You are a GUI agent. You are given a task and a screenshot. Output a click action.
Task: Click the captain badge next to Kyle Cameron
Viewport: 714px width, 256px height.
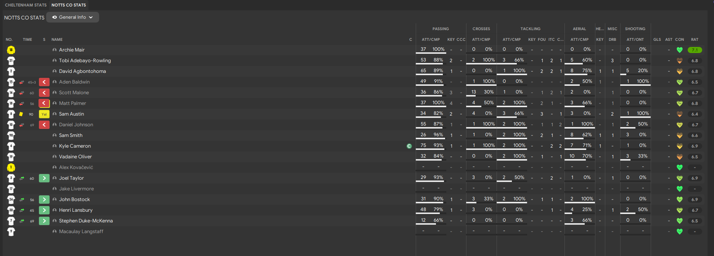[409, 146]
